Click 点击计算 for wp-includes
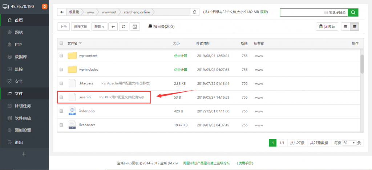The width and height of the screenshot is (372, 170). (x=180, y=70)
